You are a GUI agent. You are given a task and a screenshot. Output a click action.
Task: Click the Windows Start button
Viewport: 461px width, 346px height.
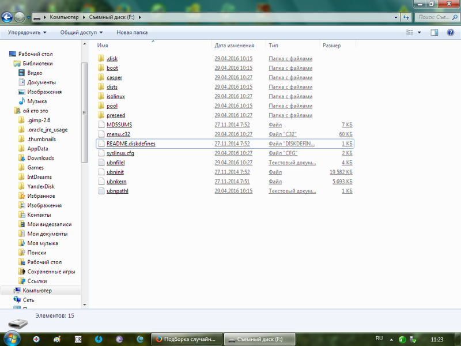(12, 339)
